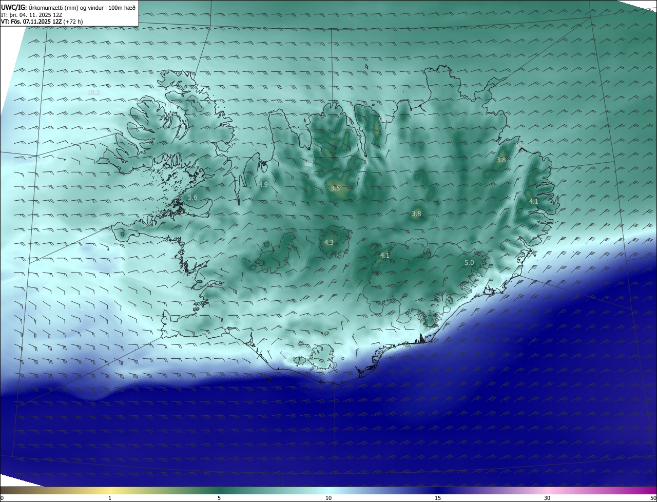Select the '5' tick on the color scale

219,498
